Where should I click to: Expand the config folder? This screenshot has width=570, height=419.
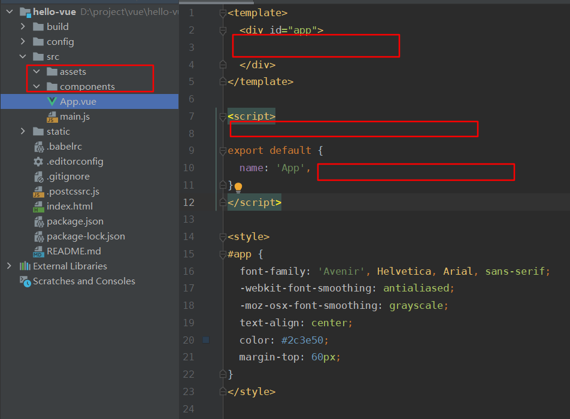point(23,41)
